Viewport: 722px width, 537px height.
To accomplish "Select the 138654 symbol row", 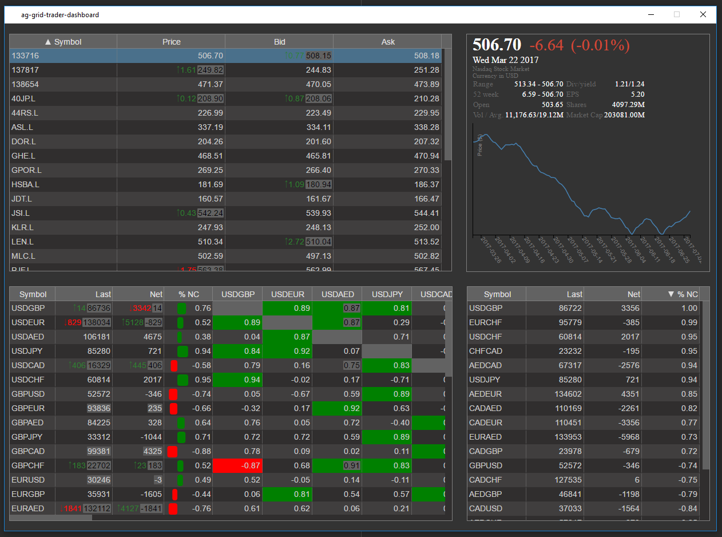I will click(x=225, y=84).
